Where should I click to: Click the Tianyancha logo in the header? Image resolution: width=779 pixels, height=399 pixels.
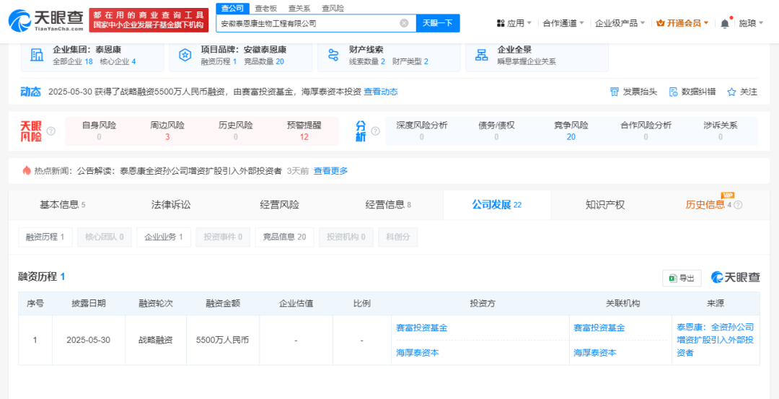tap(46, 20)
